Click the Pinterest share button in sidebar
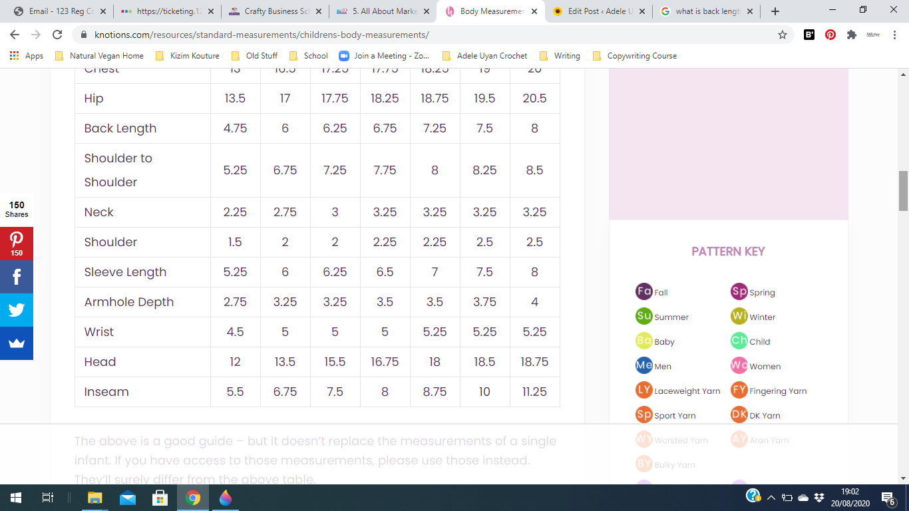This screenshot has height=511, width=909. click(x=16, y=244)
